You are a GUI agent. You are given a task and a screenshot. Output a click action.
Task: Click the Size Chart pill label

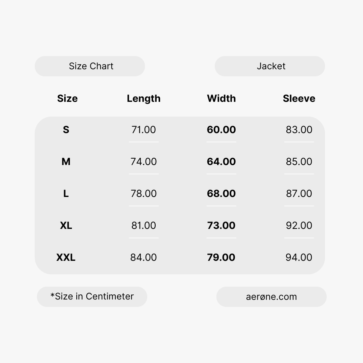pos(91,66)
